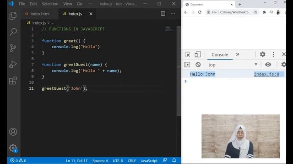Open the Explorer view in VS Code

pyautogui.click(x=13, y=15)
